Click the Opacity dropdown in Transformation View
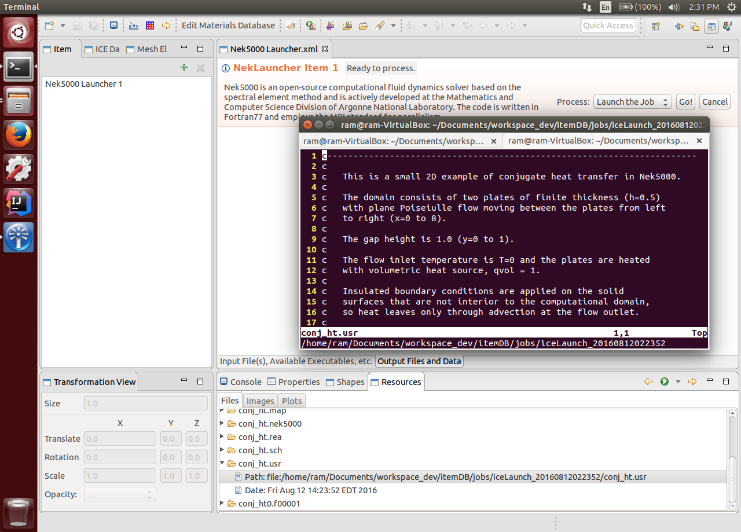This screenshot has width=741, height=532. tap(120, 494)
